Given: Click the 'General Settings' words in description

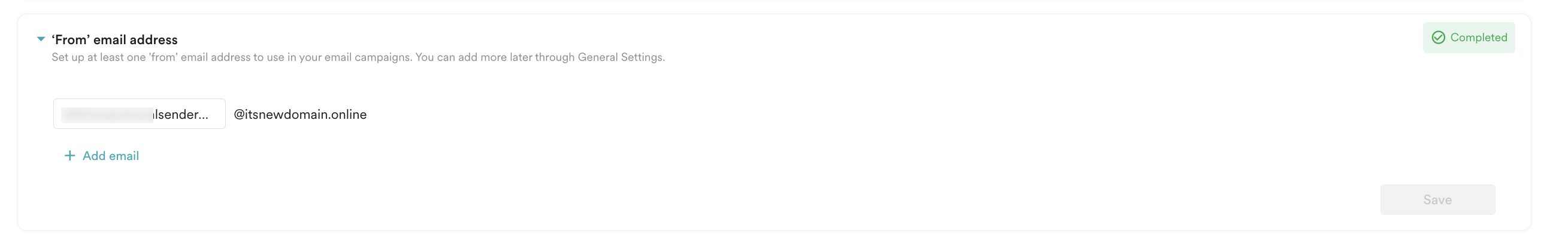Looking at the screenshot, I should click(620, 57).
